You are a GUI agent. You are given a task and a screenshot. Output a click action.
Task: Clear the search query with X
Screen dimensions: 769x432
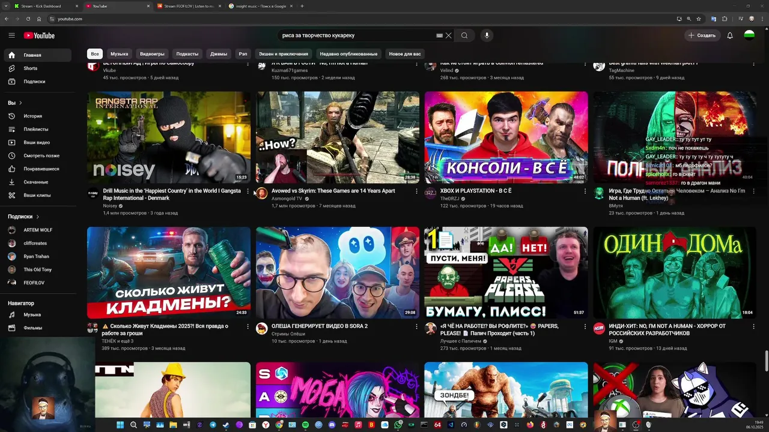point(448,35)
